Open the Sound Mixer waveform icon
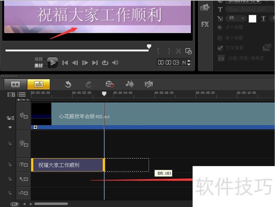This screenshot has height=207, width=275. [130, 84]
